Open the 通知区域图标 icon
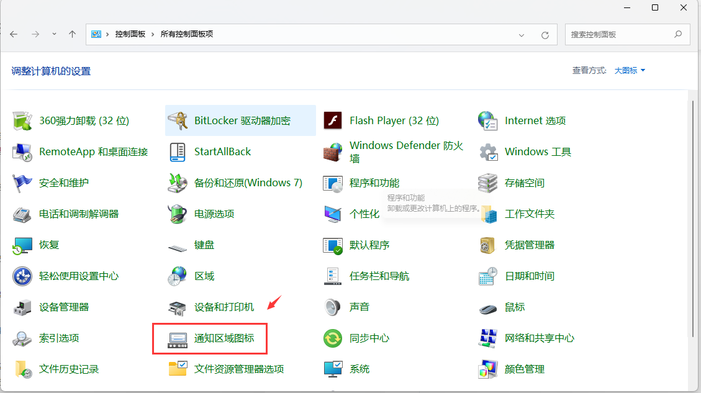The width and height of the screenshot is (701, 393). (x=178, y=338)
